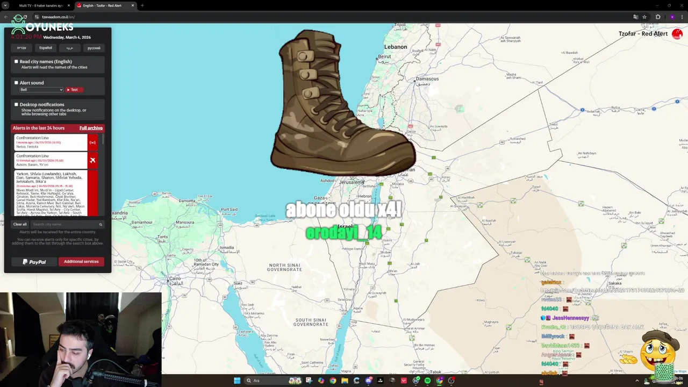Click SOUTH SINAI GOVERNORATE map label
688x387 pixels.
pos(311,322)
